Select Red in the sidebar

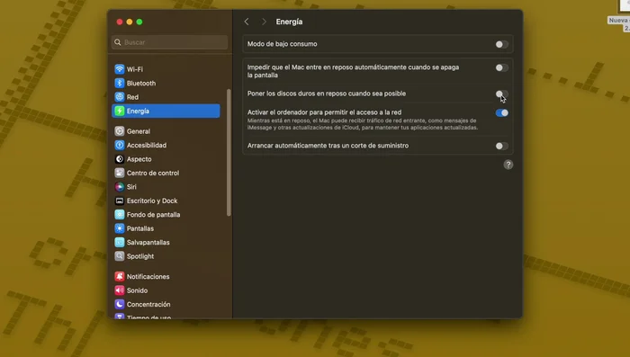[x=166, y=97]
